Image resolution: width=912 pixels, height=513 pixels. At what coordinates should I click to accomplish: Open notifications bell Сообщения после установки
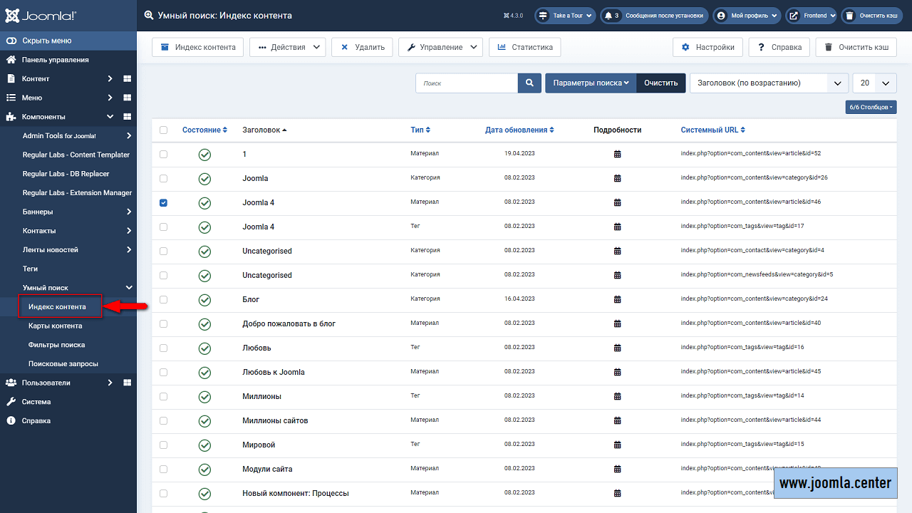coord(653,16)
